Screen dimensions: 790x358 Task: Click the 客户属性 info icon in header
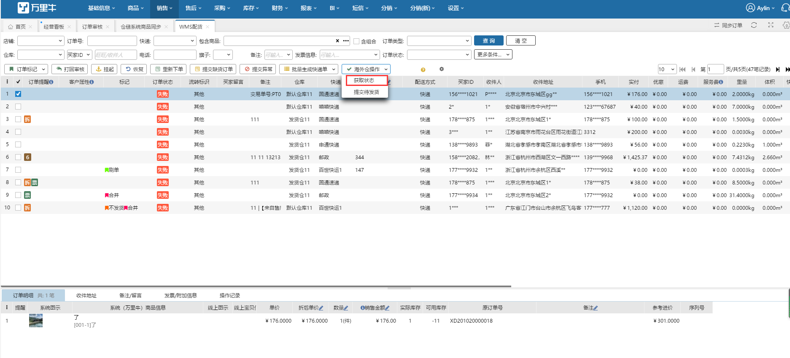click(x=92, y=82)
